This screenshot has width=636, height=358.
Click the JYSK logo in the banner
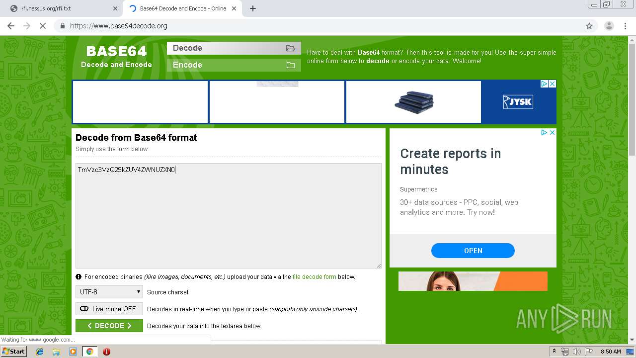click(x=518, y=102)
